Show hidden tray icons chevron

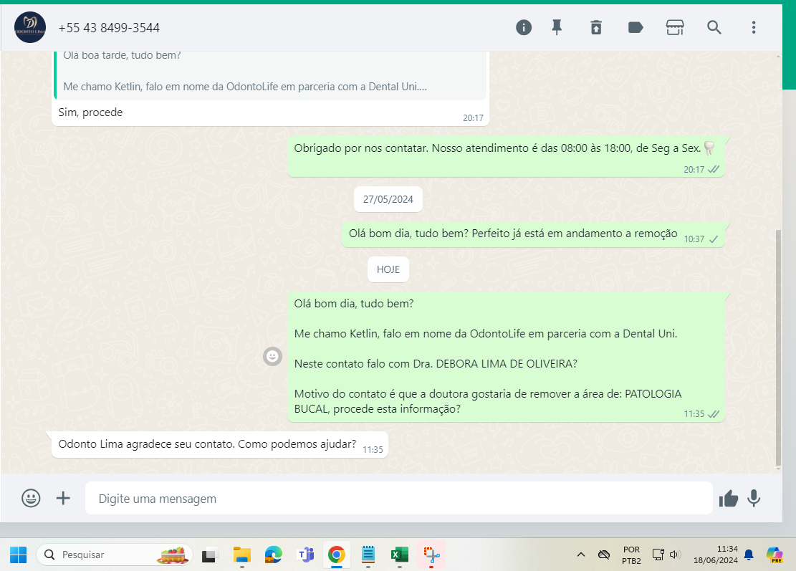coord(581,555)
